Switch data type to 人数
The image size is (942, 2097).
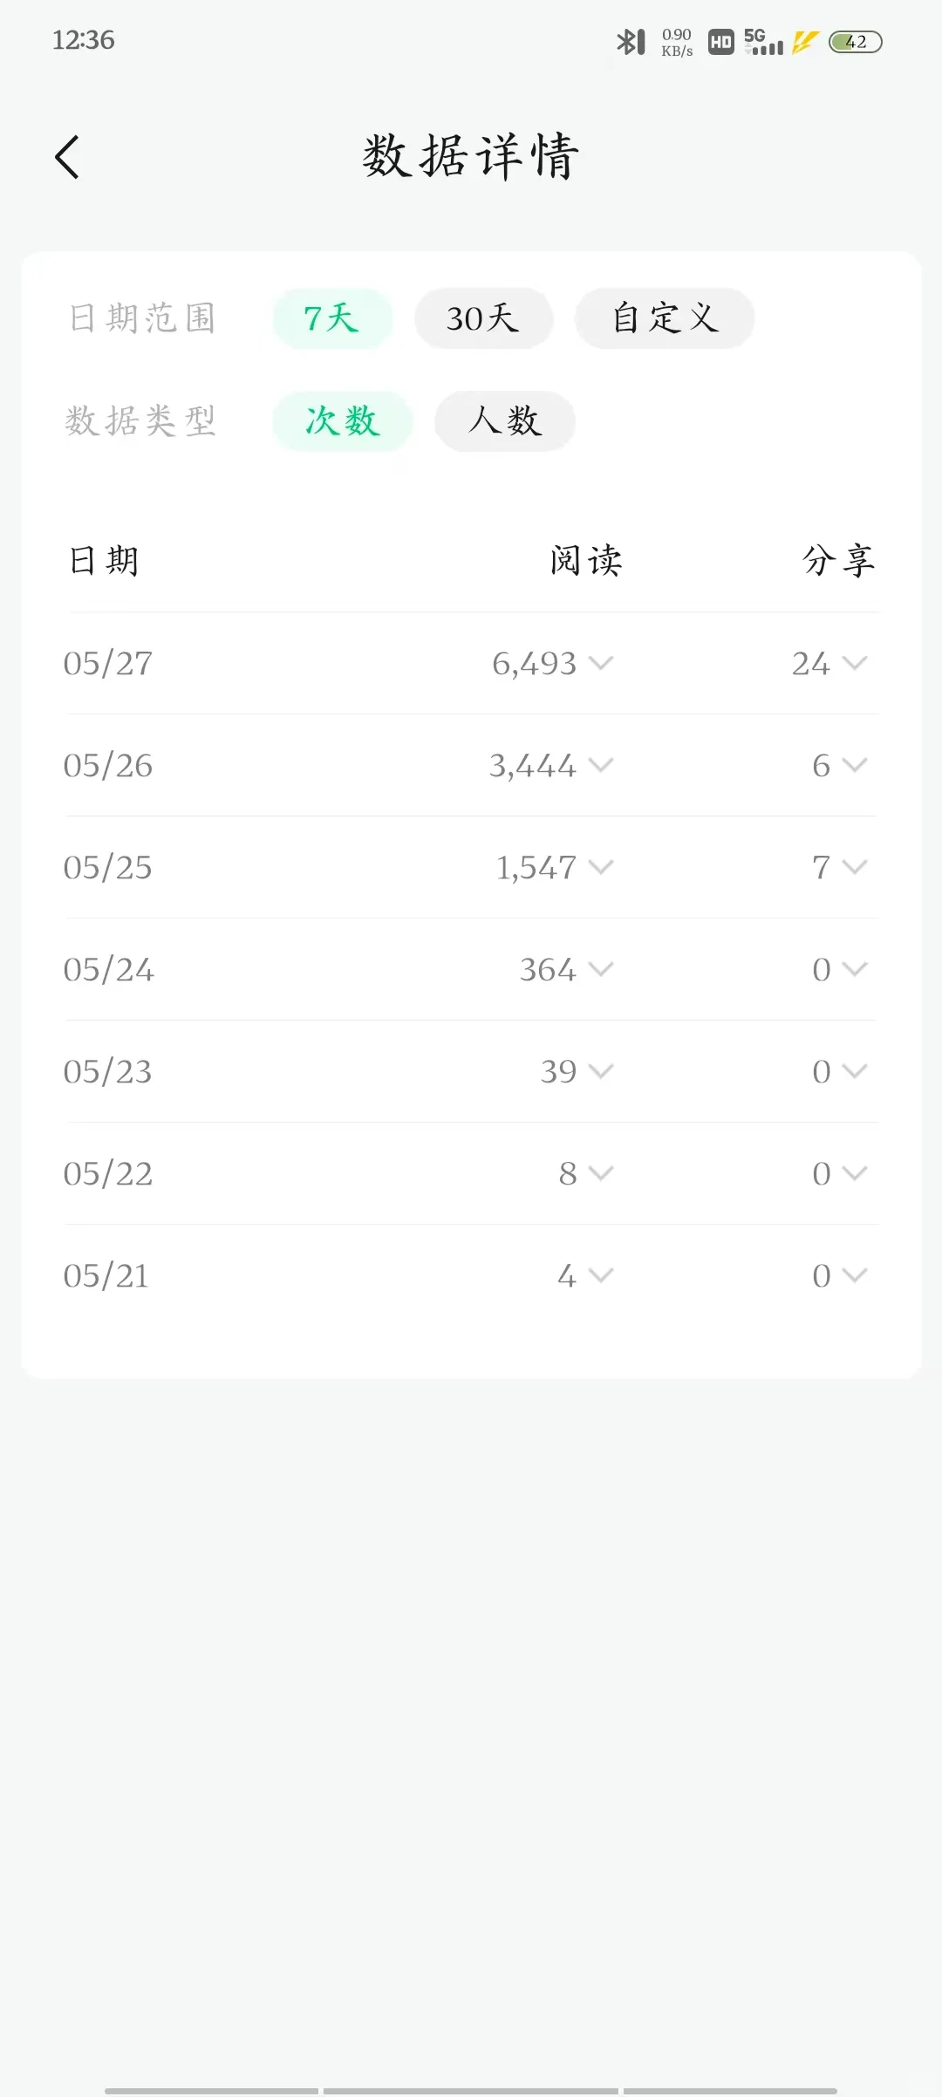tap(505, 421)
